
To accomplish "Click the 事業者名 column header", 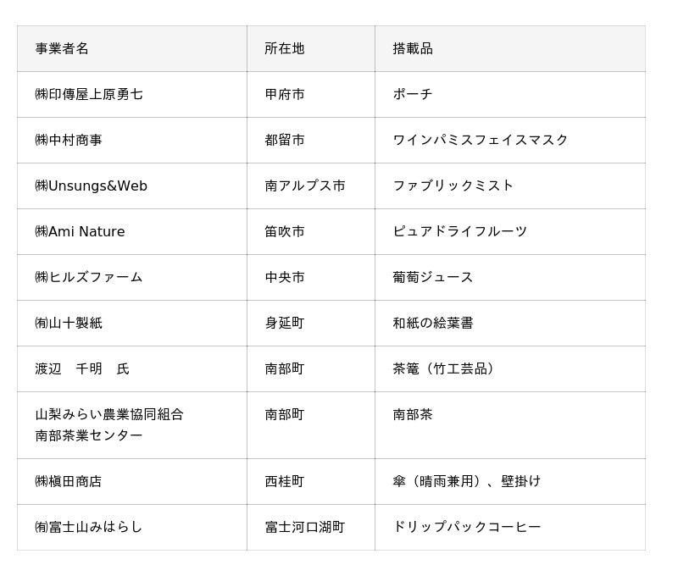I will [62, 48].
